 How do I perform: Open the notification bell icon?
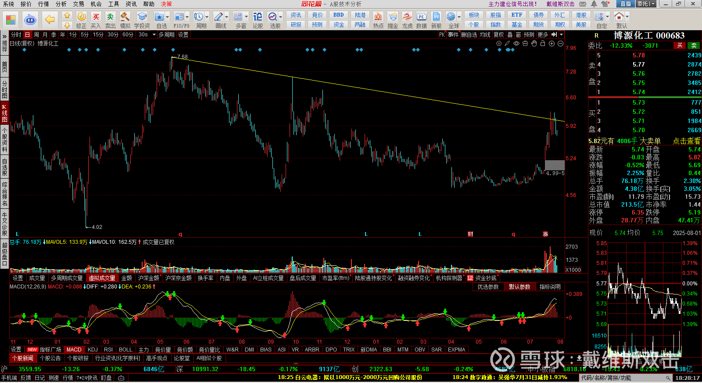(594, 4)
